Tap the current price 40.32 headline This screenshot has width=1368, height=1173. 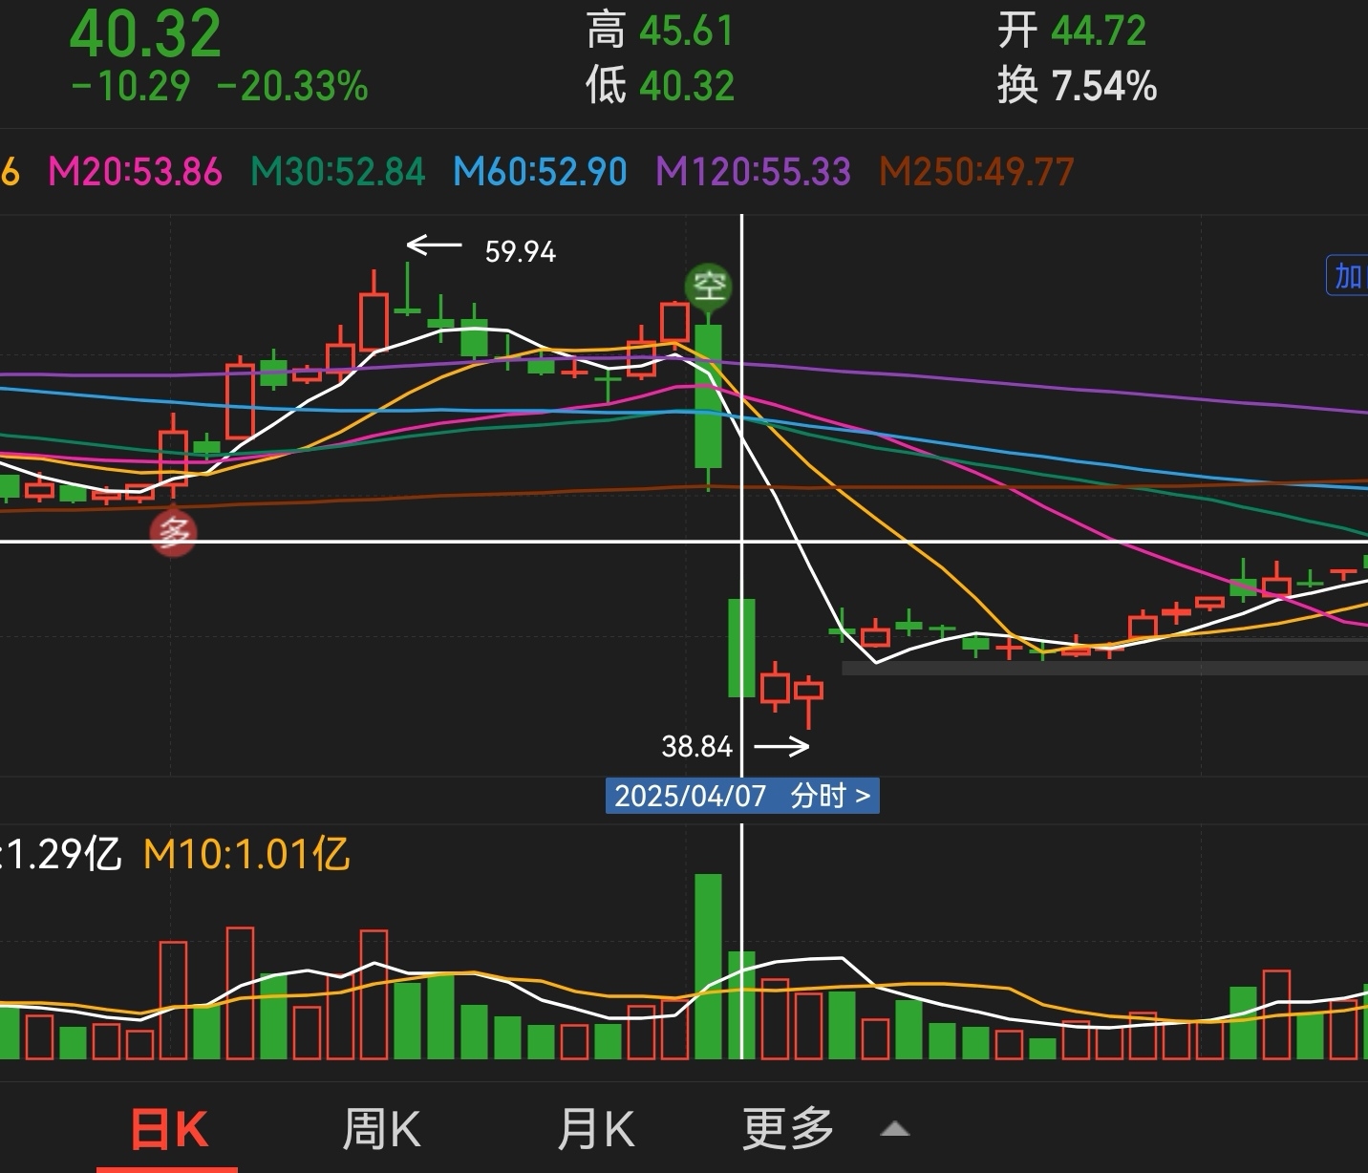(x=145, y=34)
